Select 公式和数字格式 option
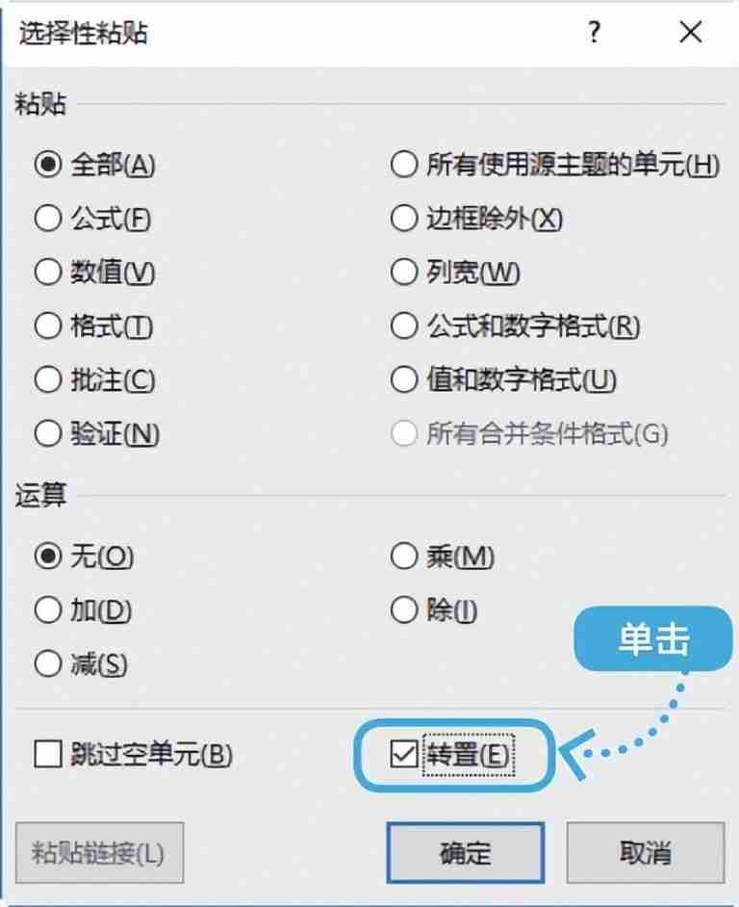The width and height of the screenshot is (739, 907). (x=402, y=326)
